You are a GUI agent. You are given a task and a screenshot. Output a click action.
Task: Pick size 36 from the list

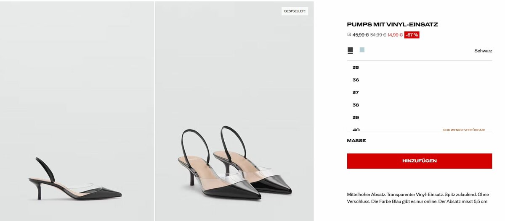pyautogui.click(x=356, y=80)
